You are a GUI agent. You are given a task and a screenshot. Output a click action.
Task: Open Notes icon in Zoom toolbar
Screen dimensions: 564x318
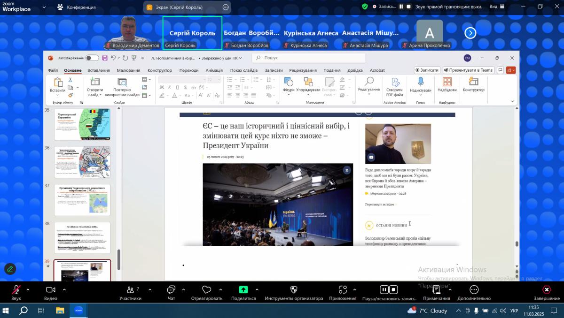coord(436,290)
